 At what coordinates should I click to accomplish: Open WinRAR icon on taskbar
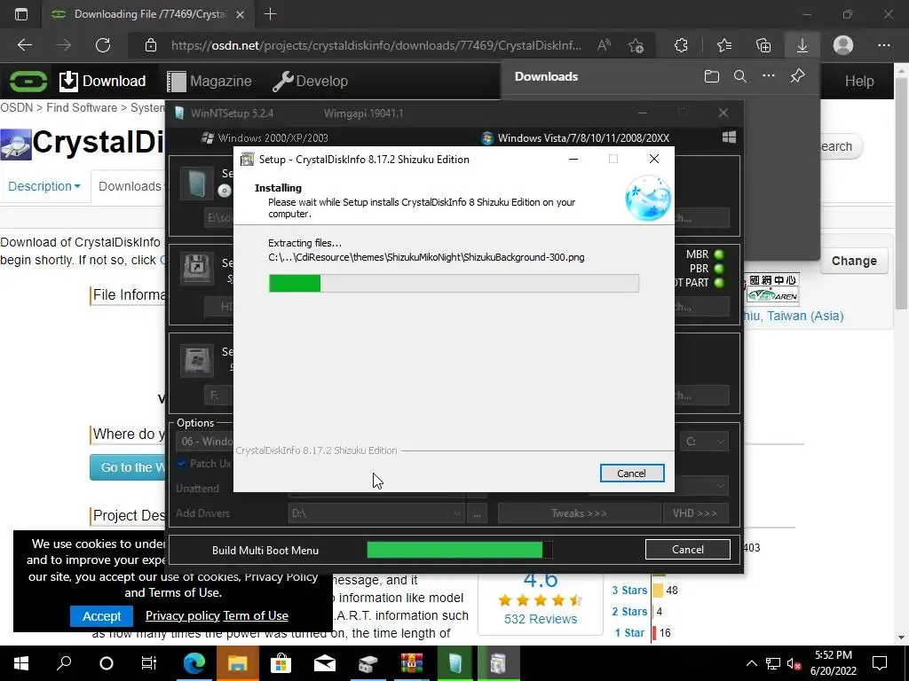412,663
